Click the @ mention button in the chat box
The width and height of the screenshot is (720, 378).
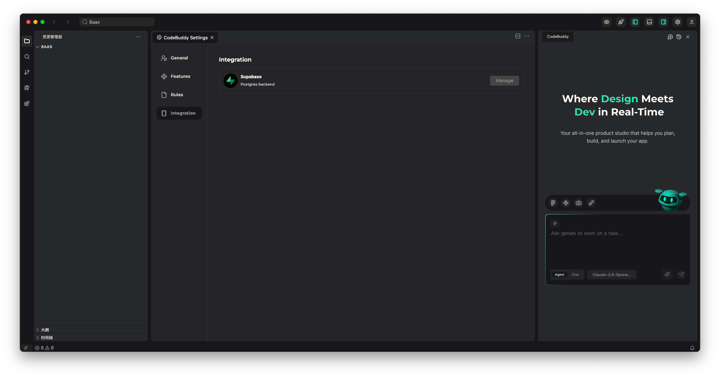point(555,223)
